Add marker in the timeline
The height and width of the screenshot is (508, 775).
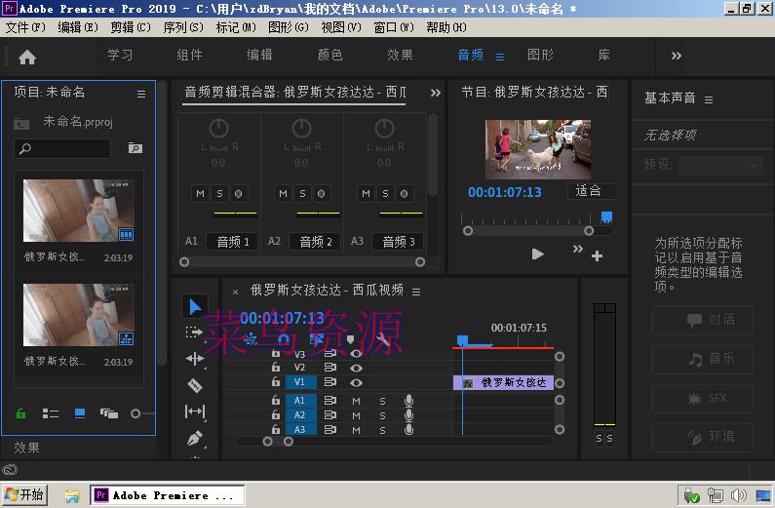tap(350, 339)
